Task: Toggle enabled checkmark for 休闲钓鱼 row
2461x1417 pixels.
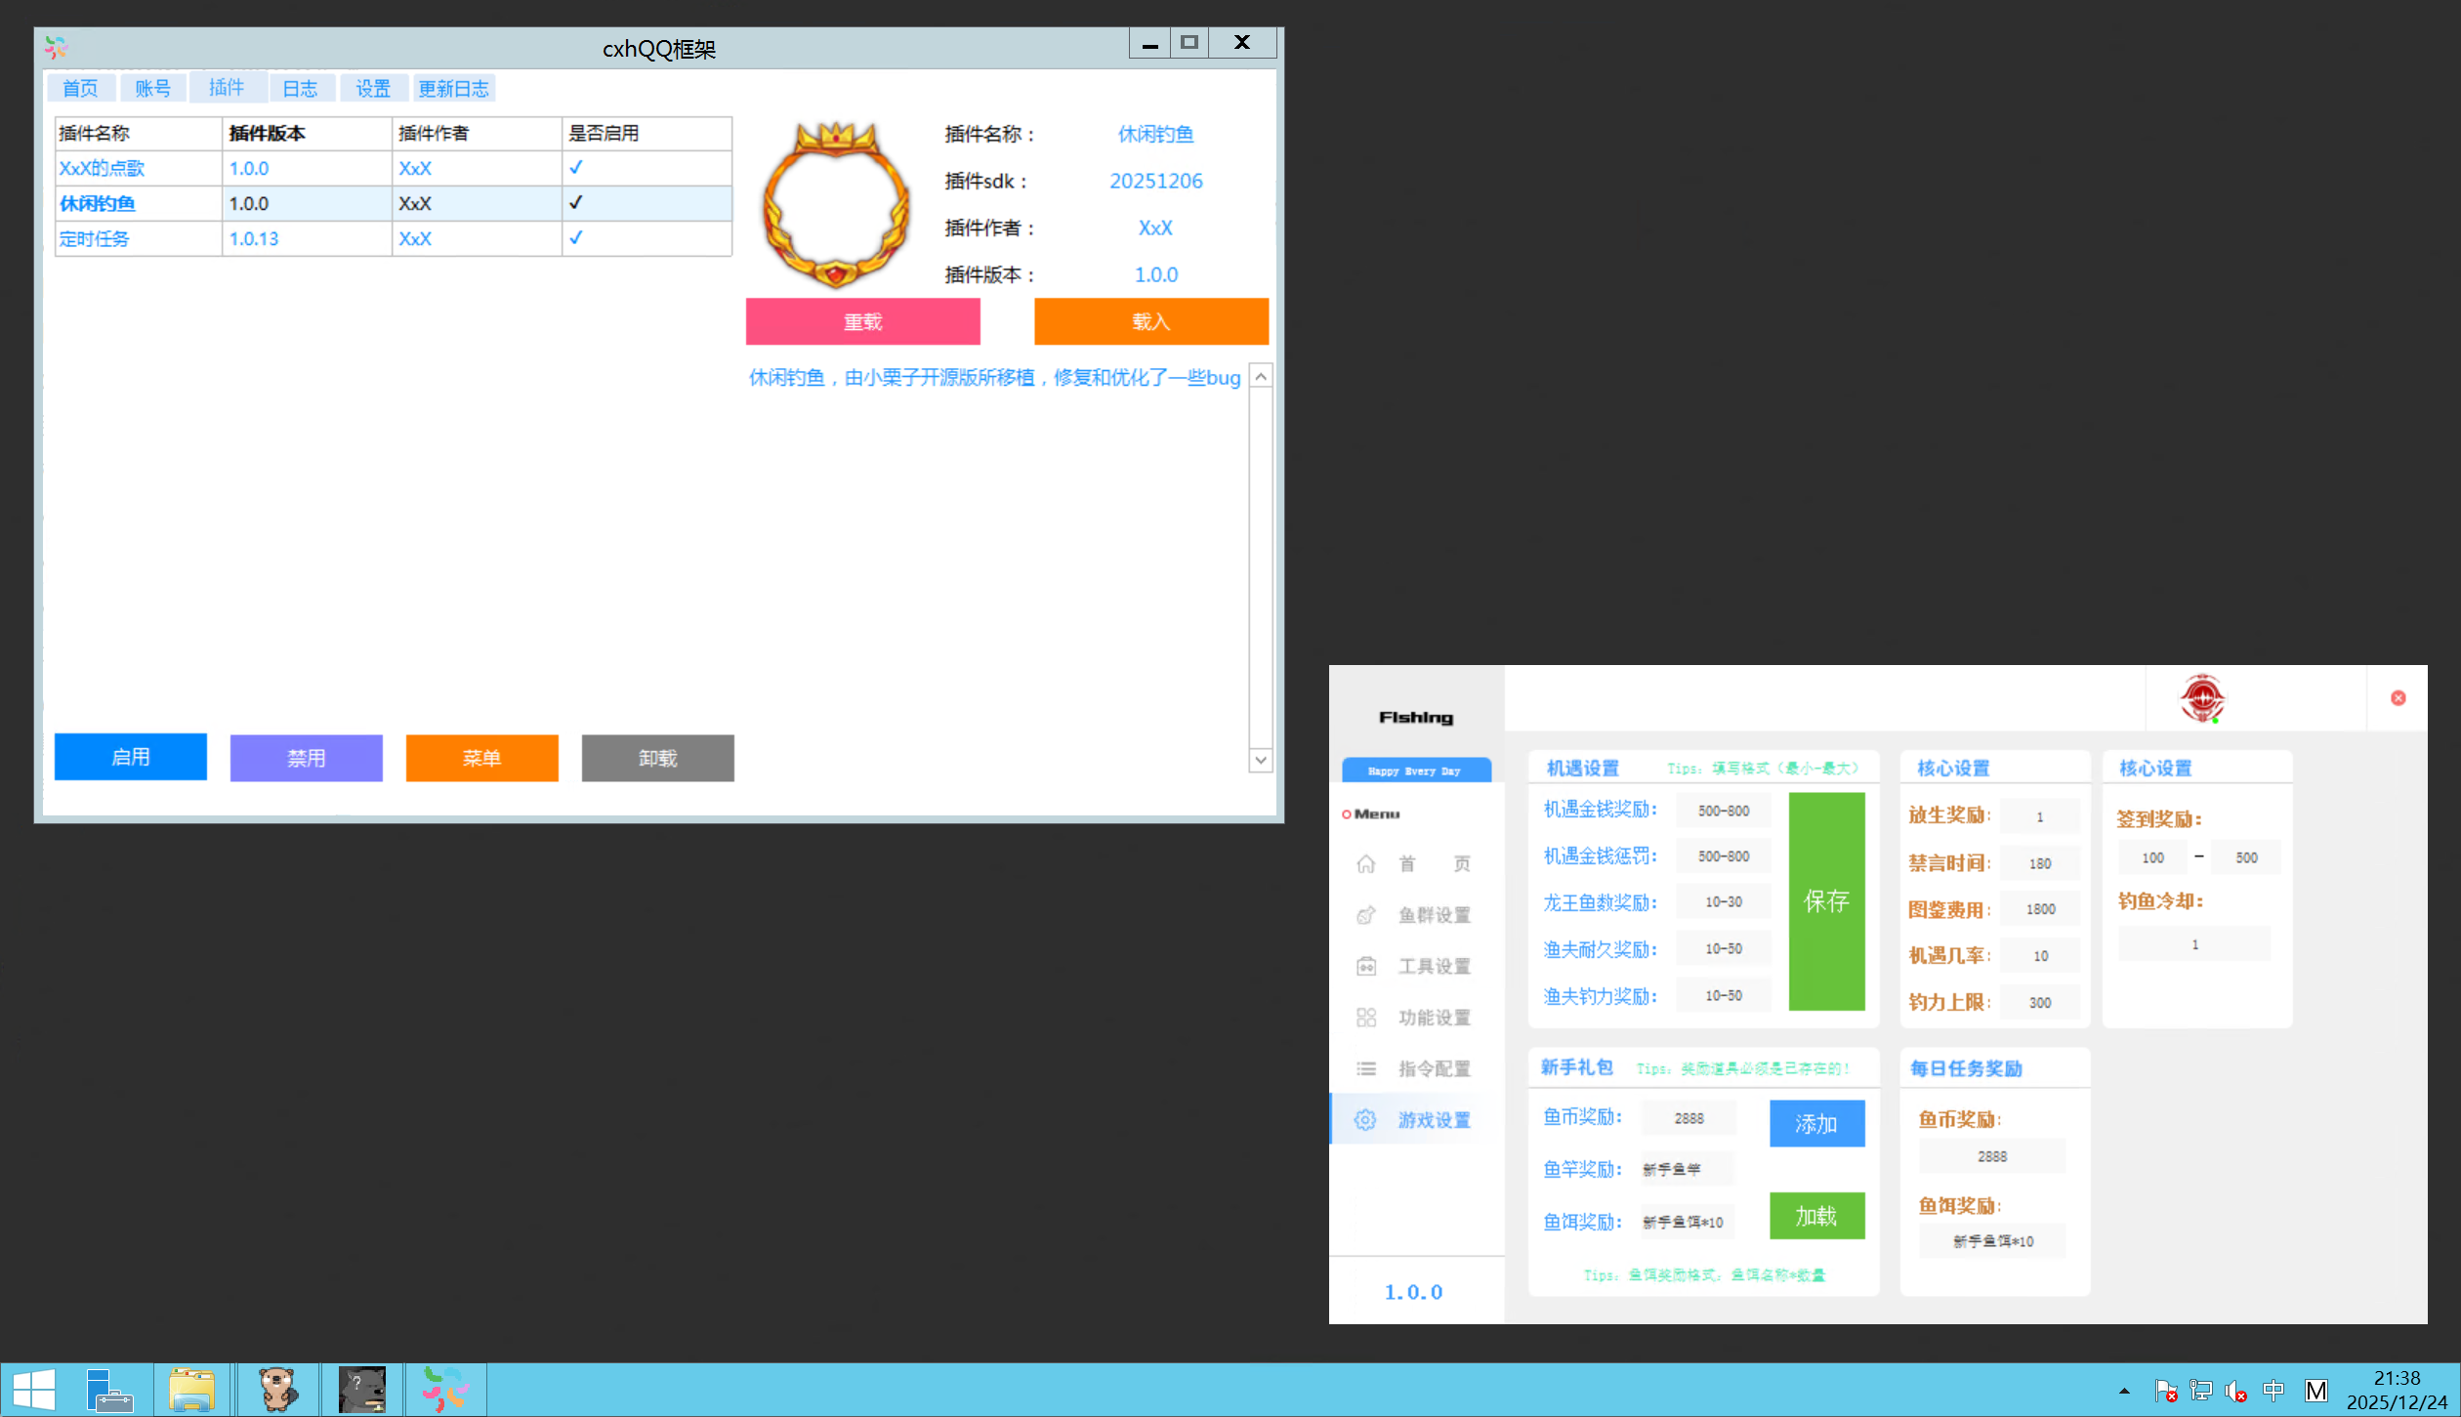Action: 576,203
